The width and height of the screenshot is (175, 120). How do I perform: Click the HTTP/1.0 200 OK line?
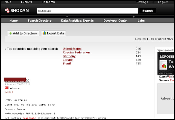(16, 100)
